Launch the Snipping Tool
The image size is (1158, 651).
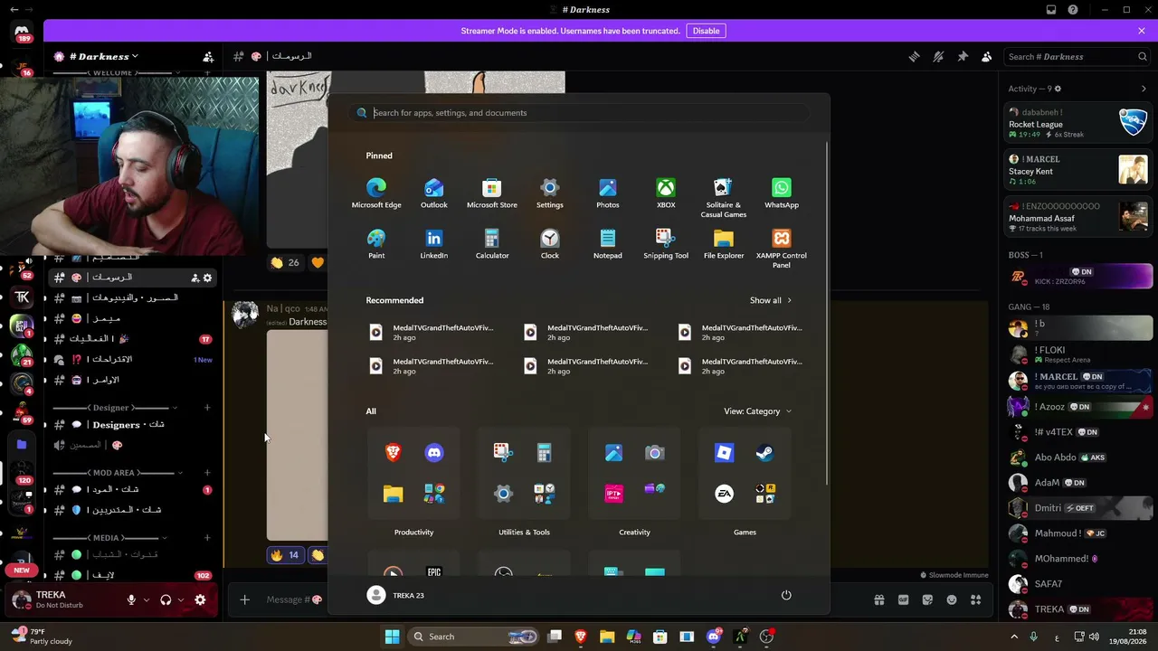666,244
